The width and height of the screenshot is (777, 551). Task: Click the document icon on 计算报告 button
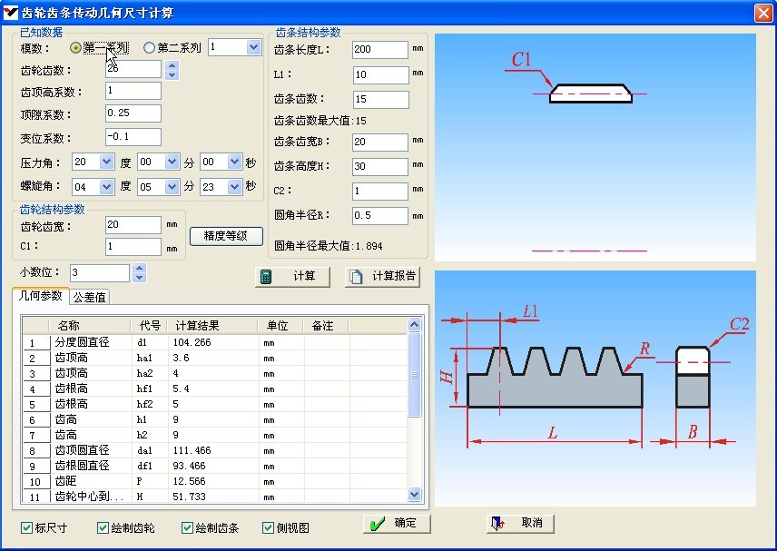[x=357, y=277]
